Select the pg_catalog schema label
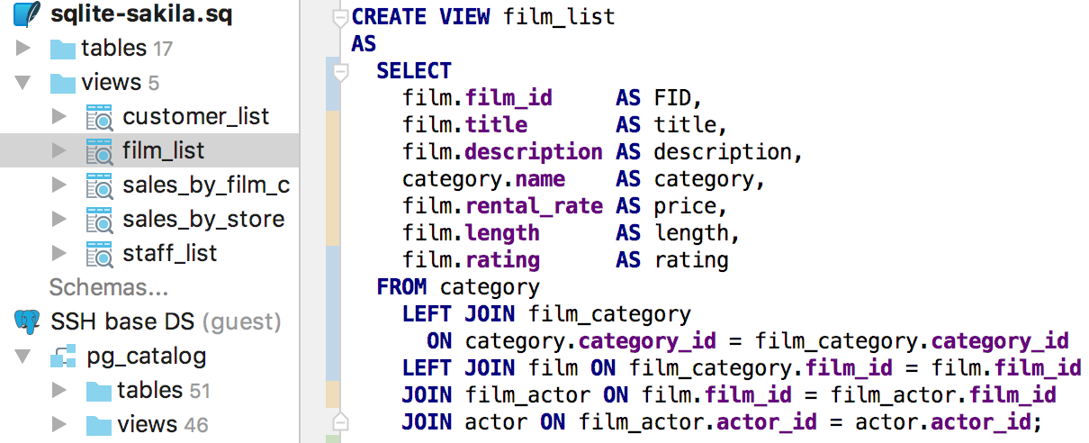 point(147,357)
